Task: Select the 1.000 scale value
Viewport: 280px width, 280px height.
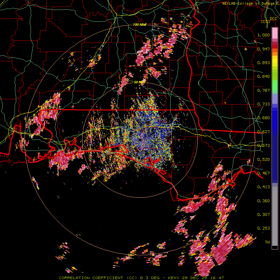Action: coord(264,35)
